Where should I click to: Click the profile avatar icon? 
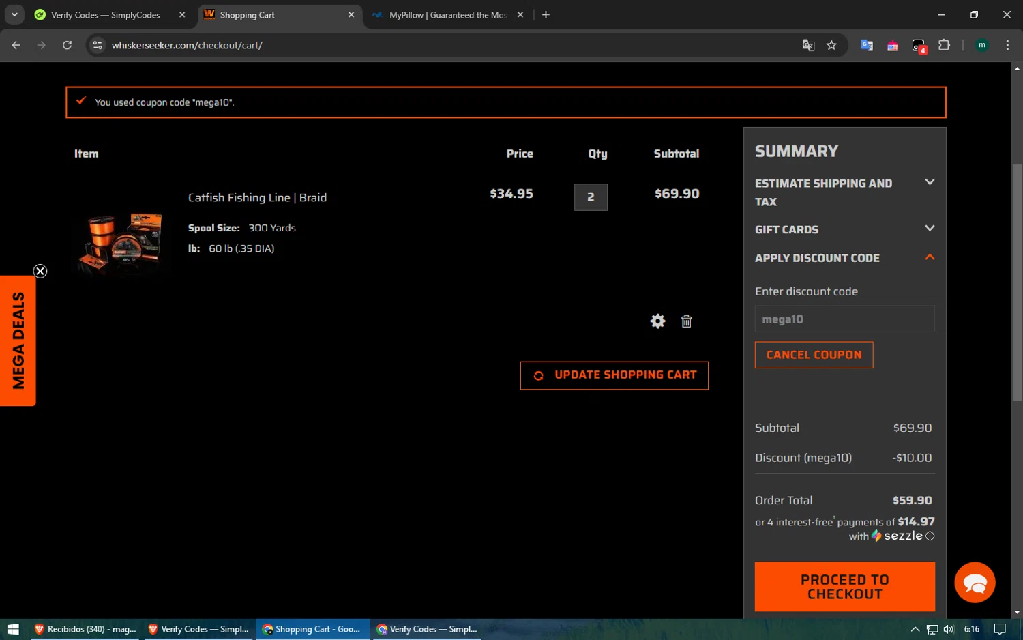tap(981, 45)
